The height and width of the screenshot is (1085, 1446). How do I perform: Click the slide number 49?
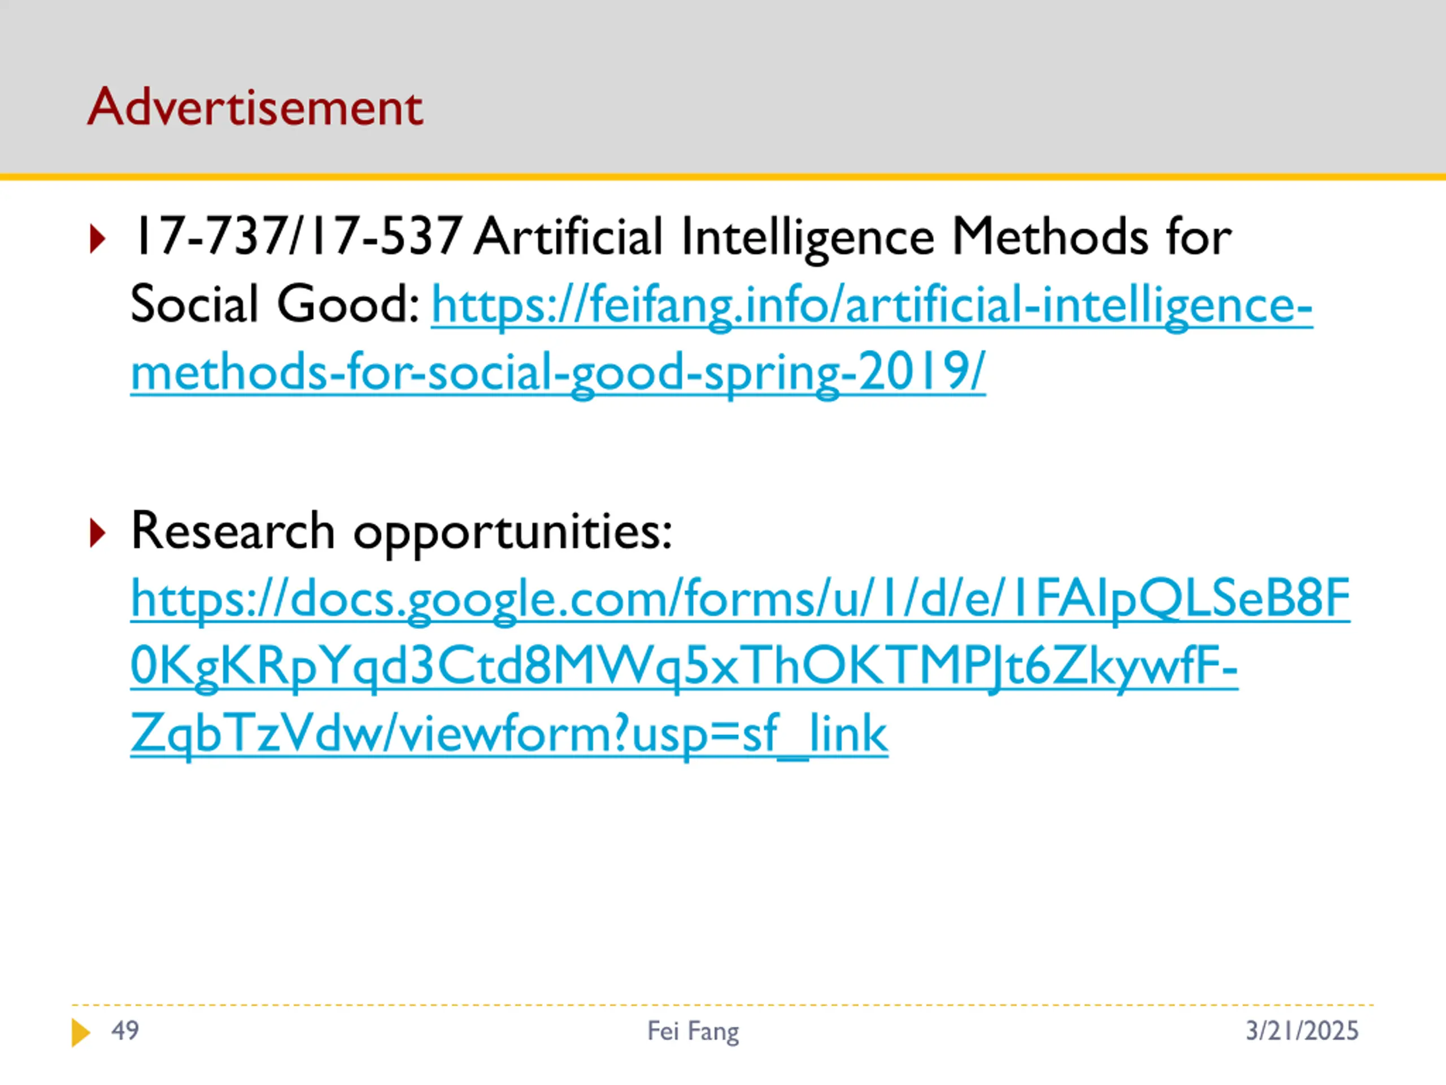coord(125,1031)
